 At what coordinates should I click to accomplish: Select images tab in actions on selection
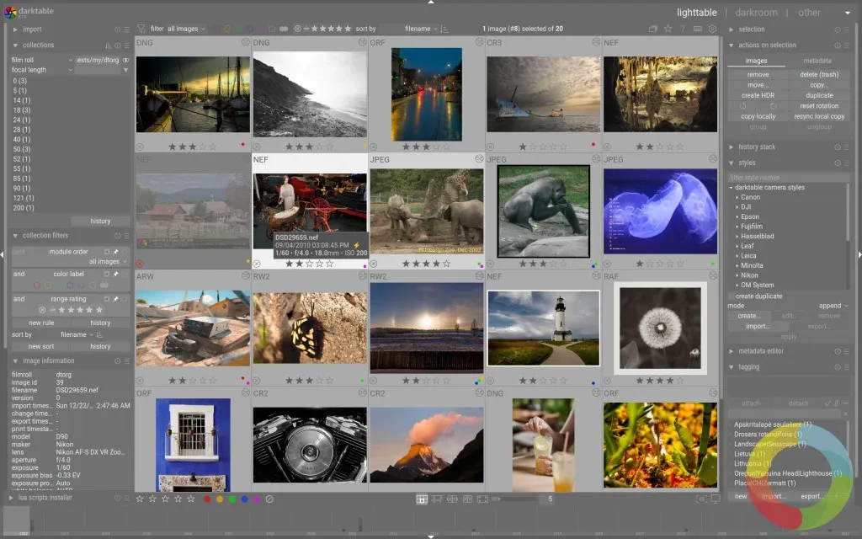pyautogui.click(x=757, y=61)
